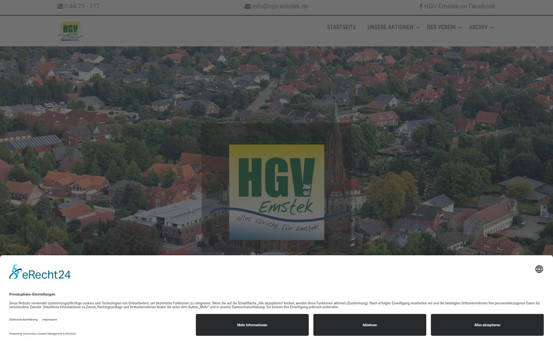
Task: Decline cookies with the Ablehnen button
Action: tap(370, 325)
